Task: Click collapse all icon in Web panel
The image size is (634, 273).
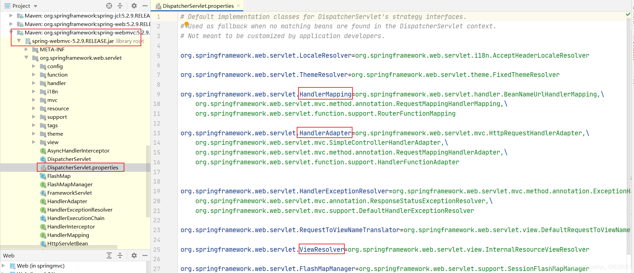Action: (120, 255)
